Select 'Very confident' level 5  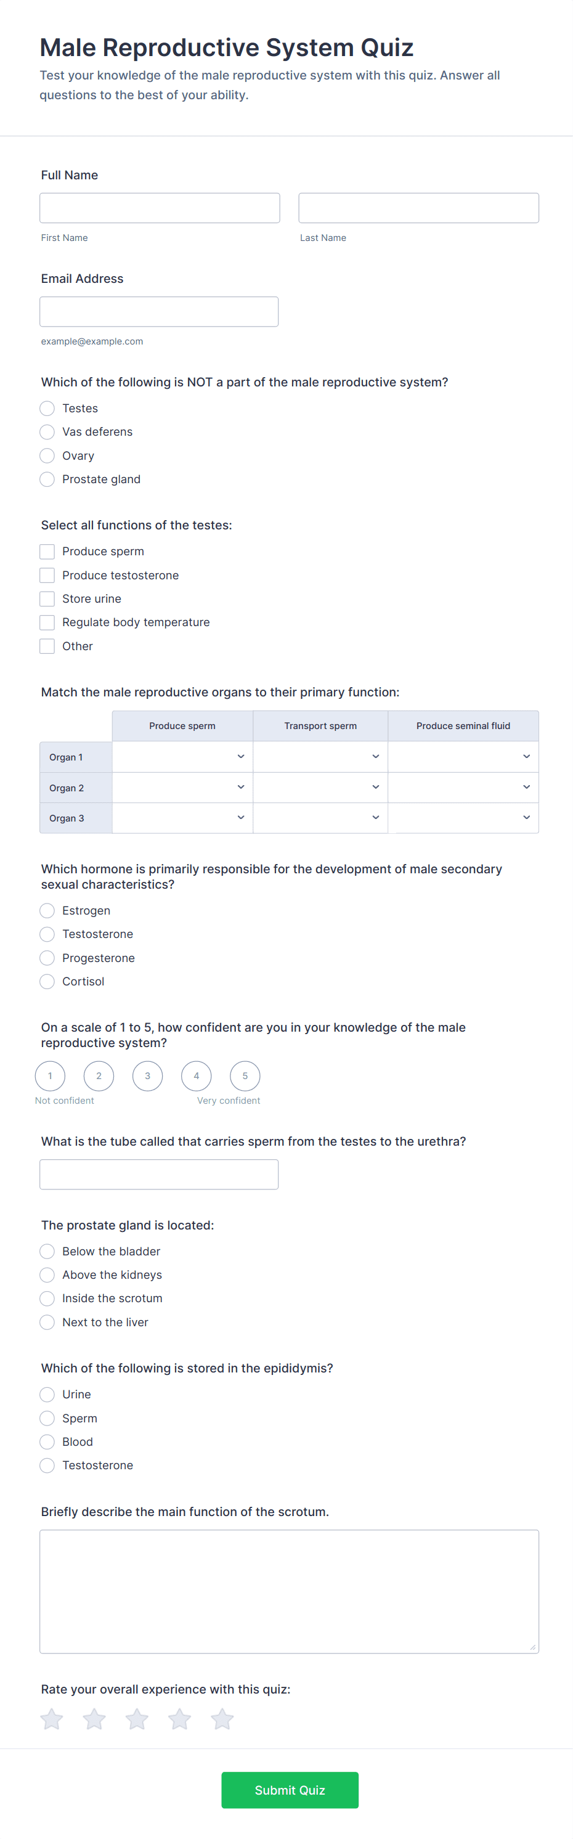244,1076
